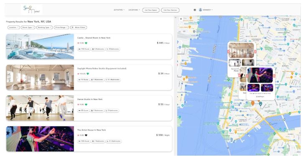The image size is (303, 156).
Task: Click the user avatar icon beside KENNEDY
Action: (200, 10)
